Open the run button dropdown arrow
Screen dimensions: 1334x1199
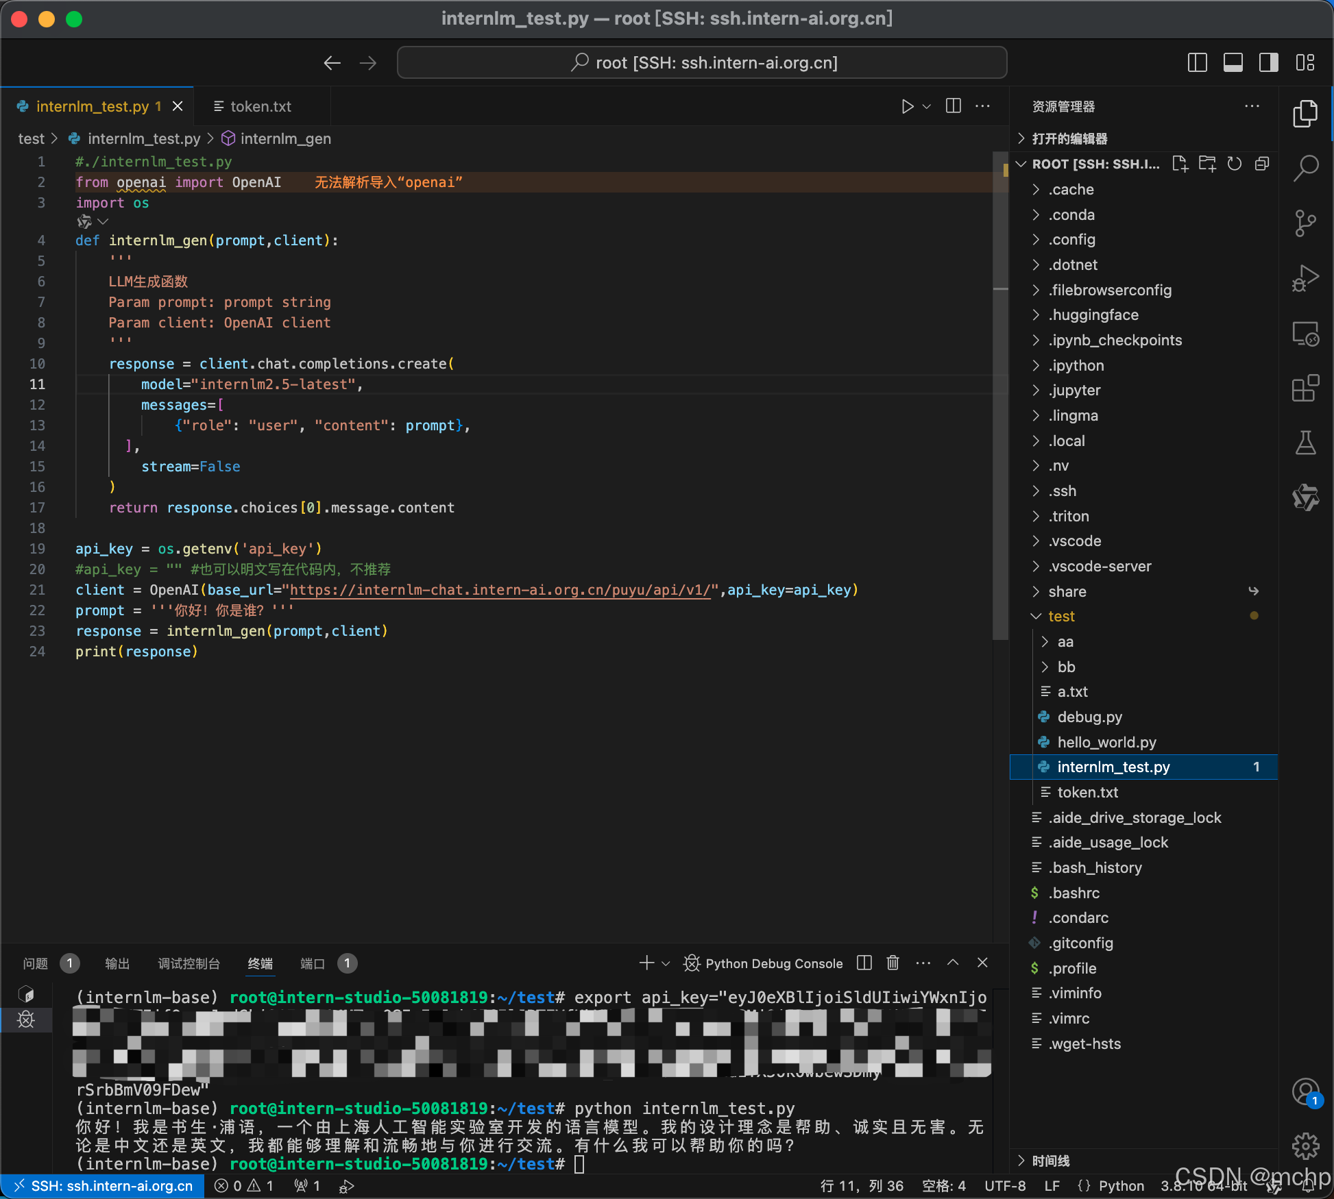[927, 106]
